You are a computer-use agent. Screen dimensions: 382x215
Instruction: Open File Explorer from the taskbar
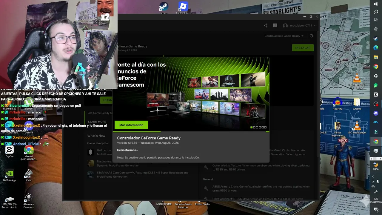(x=376, y=57)
